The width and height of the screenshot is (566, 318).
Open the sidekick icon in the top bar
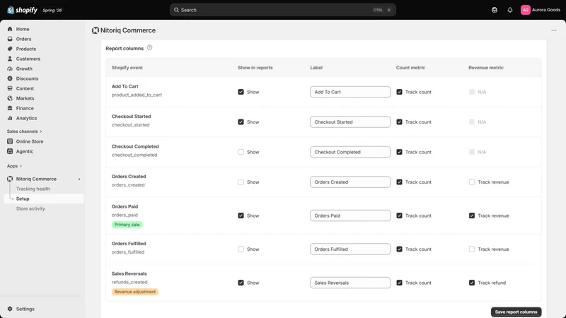pyautogui.click(x=494, y=10)
